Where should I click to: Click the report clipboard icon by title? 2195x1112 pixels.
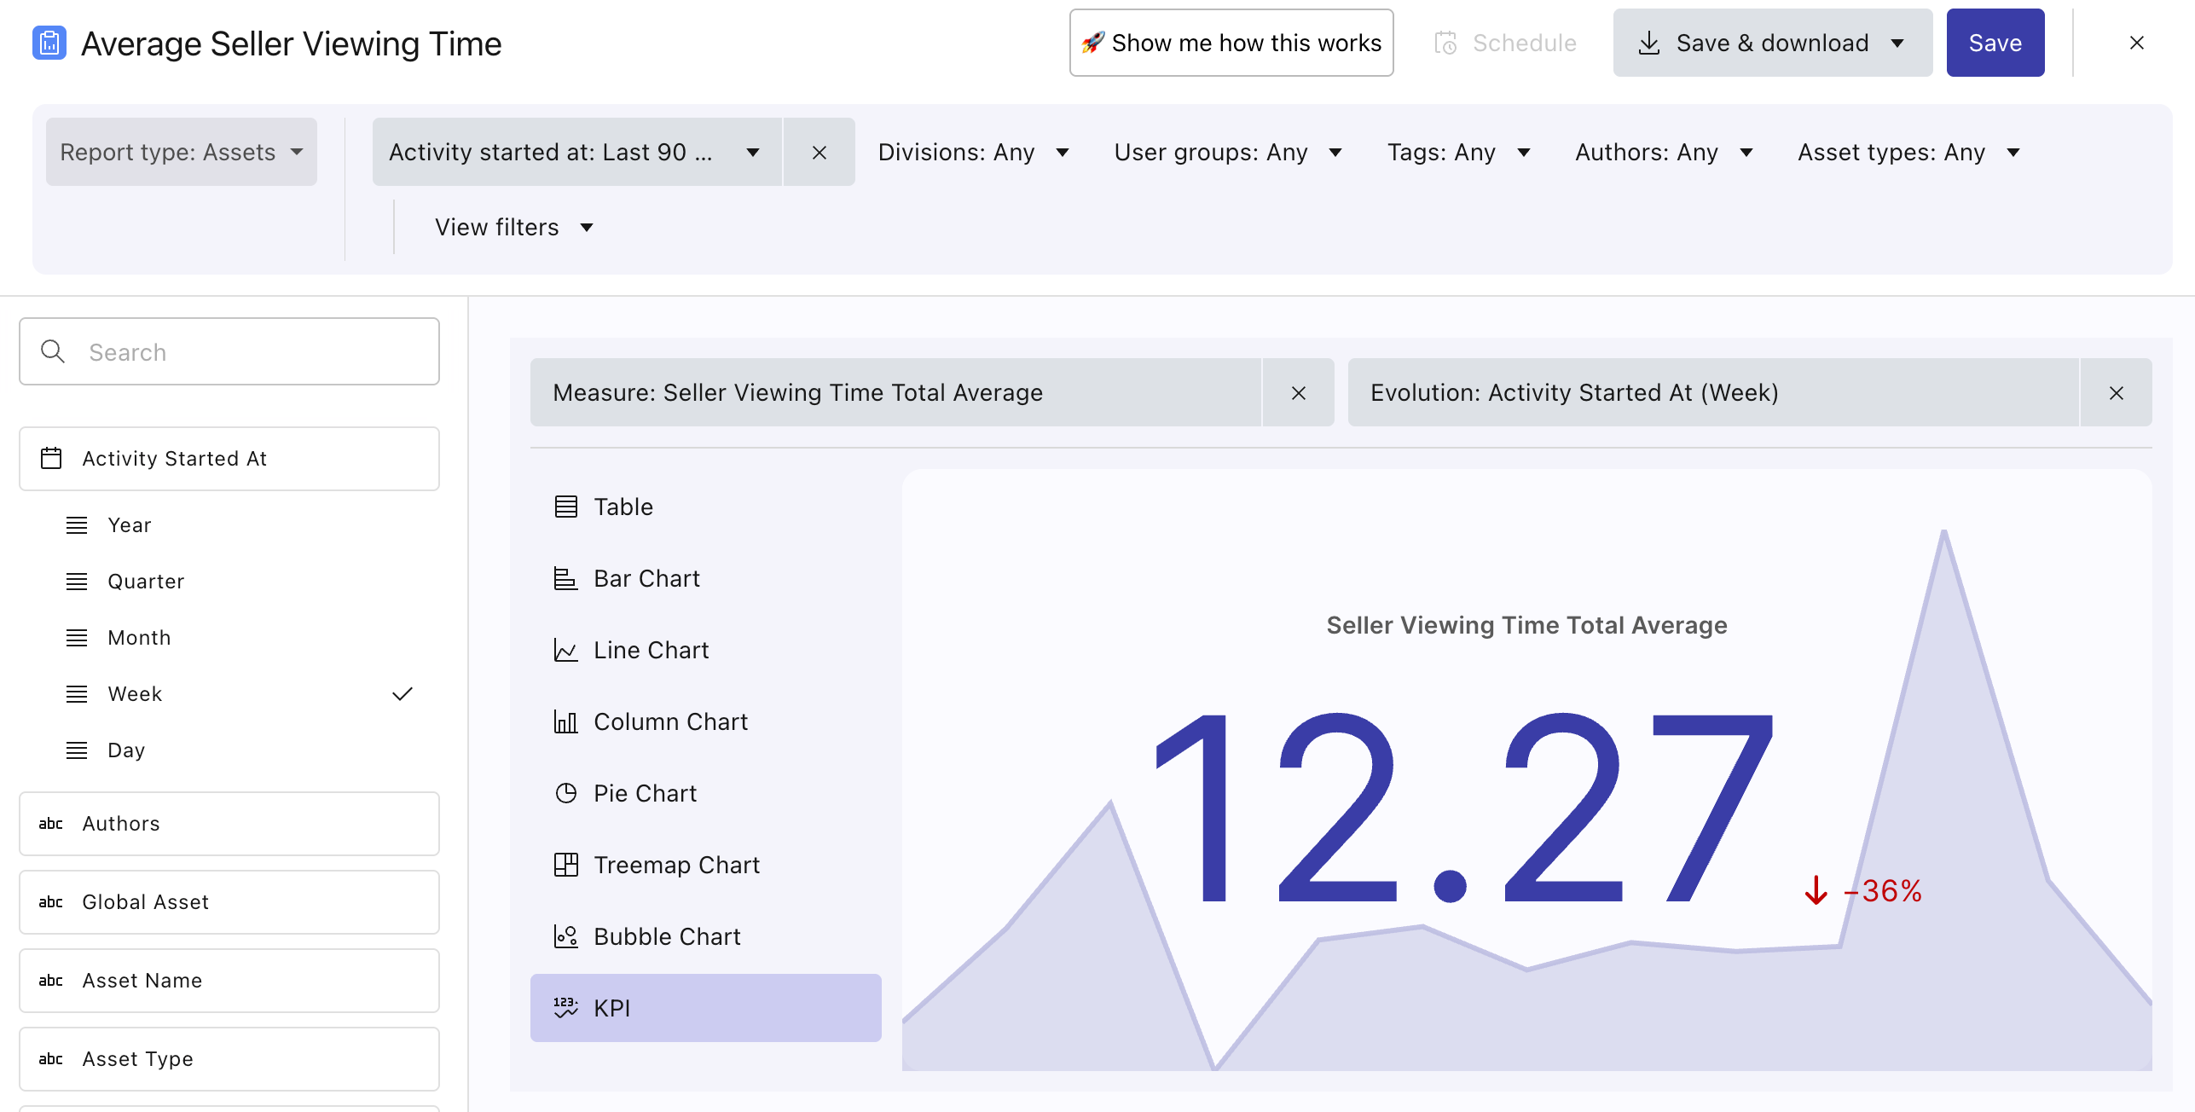click(x=49, y=43)
